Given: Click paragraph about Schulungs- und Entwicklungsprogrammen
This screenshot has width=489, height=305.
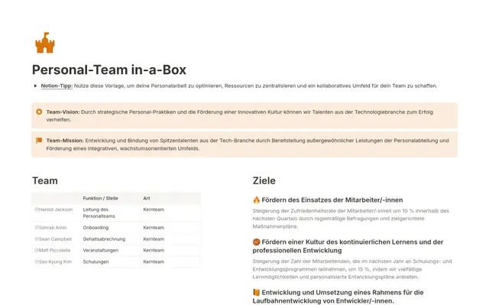Looking at the screenshot, I should click(x=352, y=269).
